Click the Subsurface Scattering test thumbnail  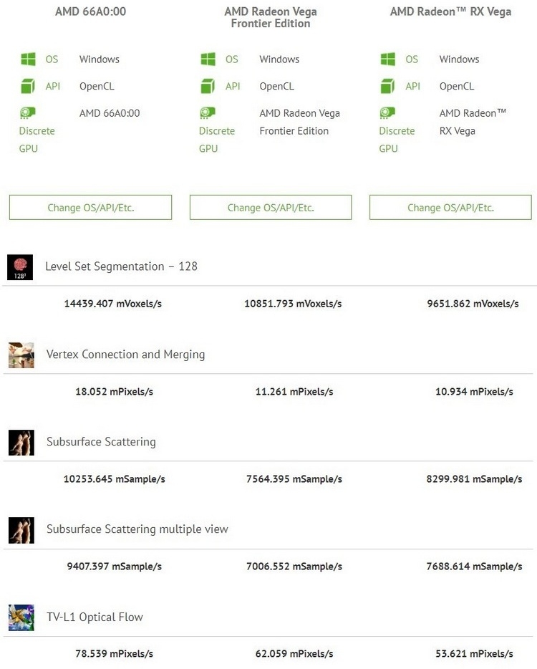[x=21, y=443]
